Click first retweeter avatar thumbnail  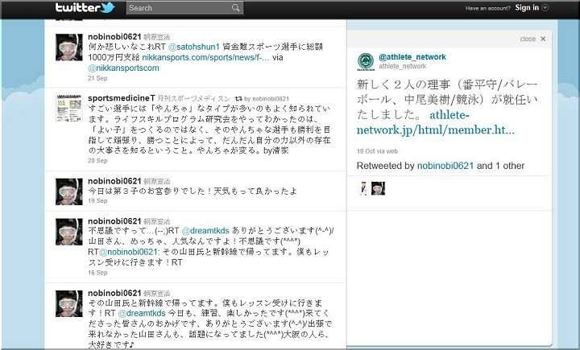(362, 188)
